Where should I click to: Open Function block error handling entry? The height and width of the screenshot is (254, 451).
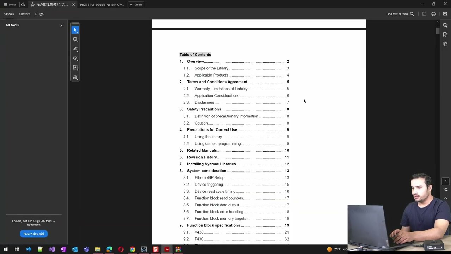[236, 212]
